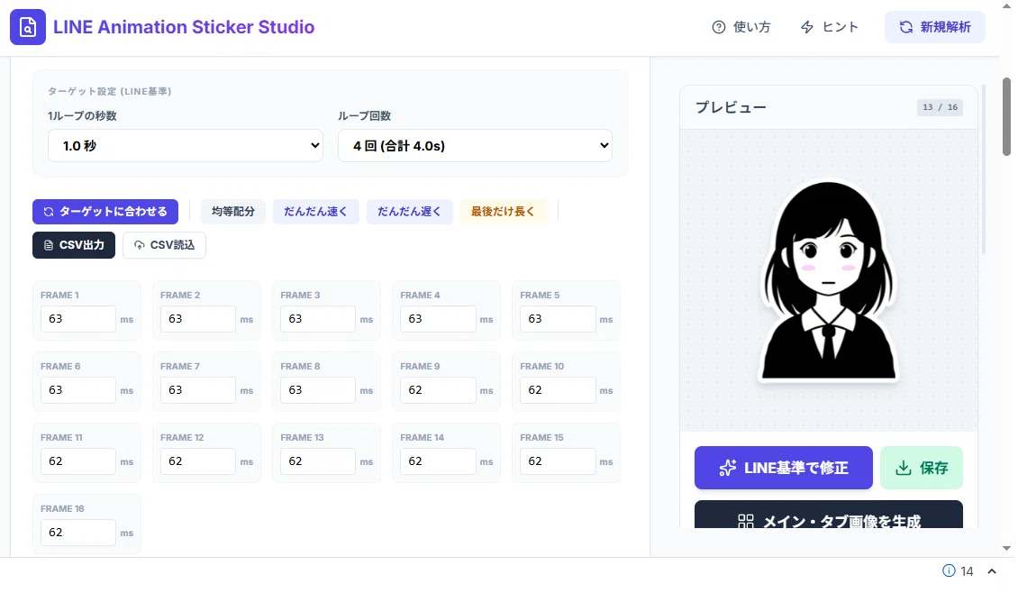
Task: Click the ターゲット設定 (LINE基準) label
Action: (x=109, y=92)
